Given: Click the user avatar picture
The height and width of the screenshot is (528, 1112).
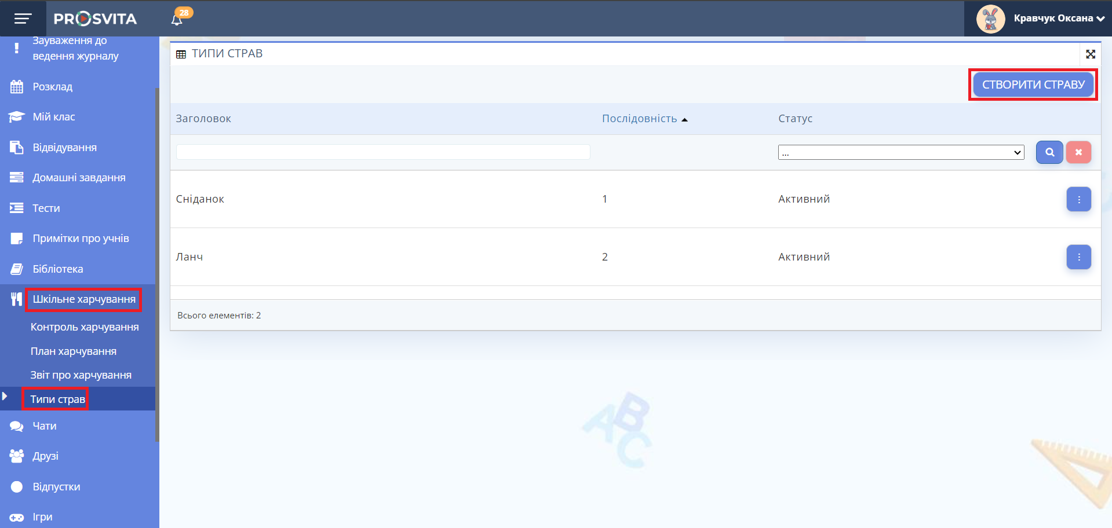Looking at the screenshot, I should pos(990,19).
